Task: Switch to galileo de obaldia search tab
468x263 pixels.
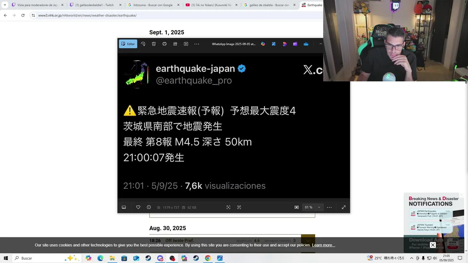Action: pyautogui.click(x=269, y=5)
